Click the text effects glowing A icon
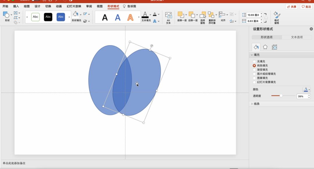Screen dimensions: 314x169 [155, 21]
